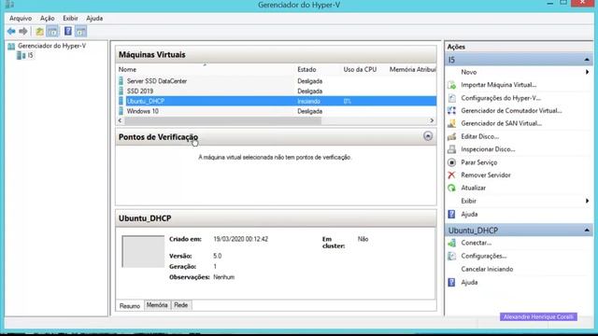Click the VM list horizontal scrollbar thumb
The width and height of the screenshot is (598, 336).
(x=223, y=120)
